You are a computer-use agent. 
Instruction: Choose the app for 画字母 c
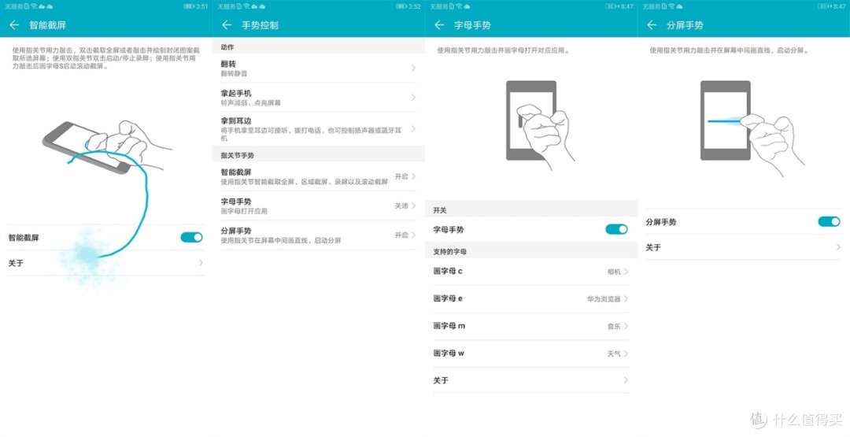pos(531,272)
